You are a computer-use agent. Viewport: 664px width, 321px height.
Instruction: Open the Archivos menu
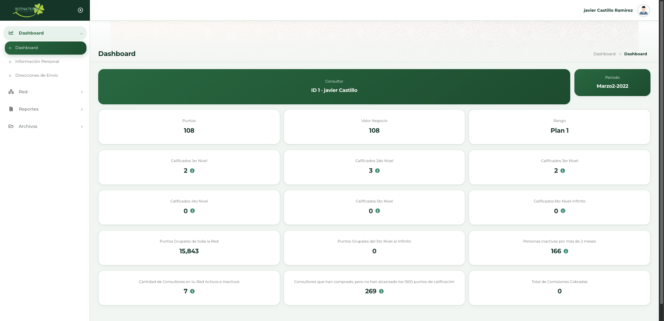point(45,126)
